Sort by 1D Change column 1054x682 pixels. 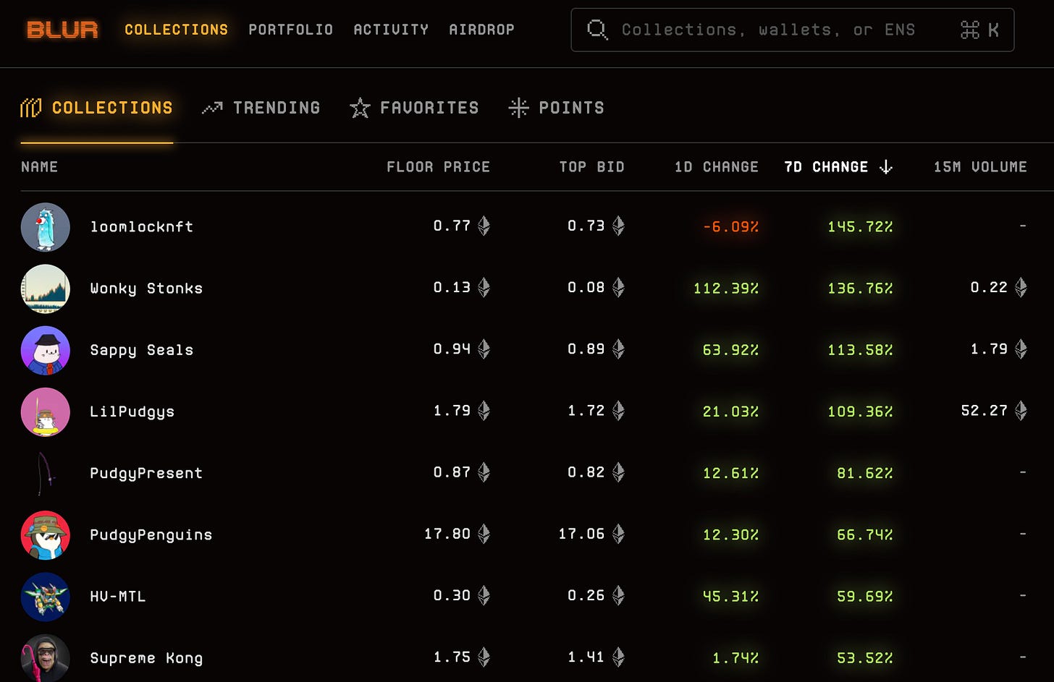[716, 167]
